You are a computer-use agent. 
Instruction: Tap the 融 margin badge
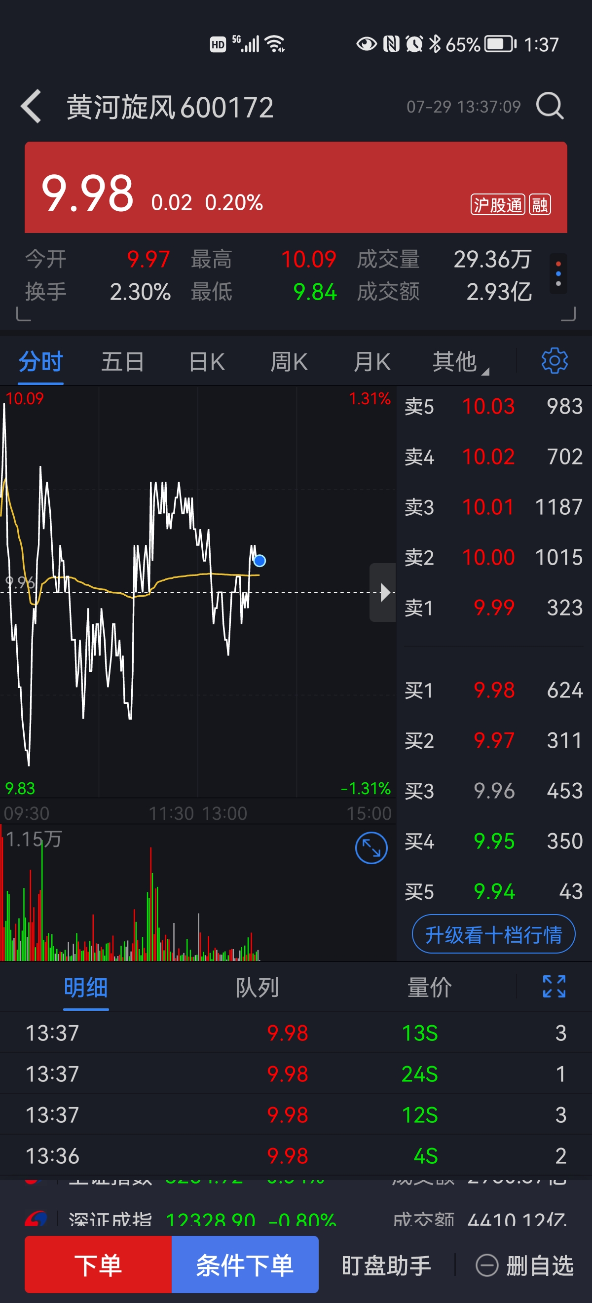coord(539,205)
